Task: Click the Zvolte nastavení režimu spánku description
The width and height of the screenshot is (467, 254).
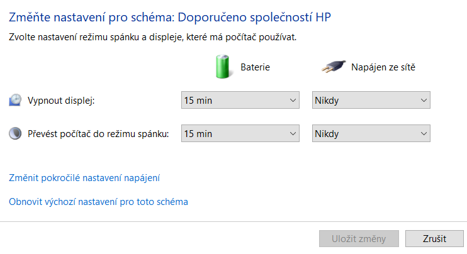Action: [x=153, y=37]
